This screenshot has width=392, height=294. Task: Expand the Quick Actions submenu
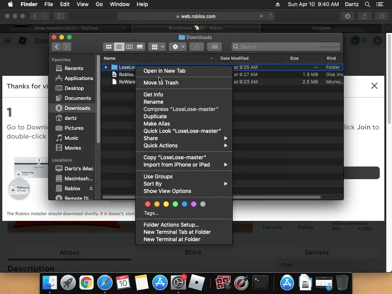pos(184,145)
